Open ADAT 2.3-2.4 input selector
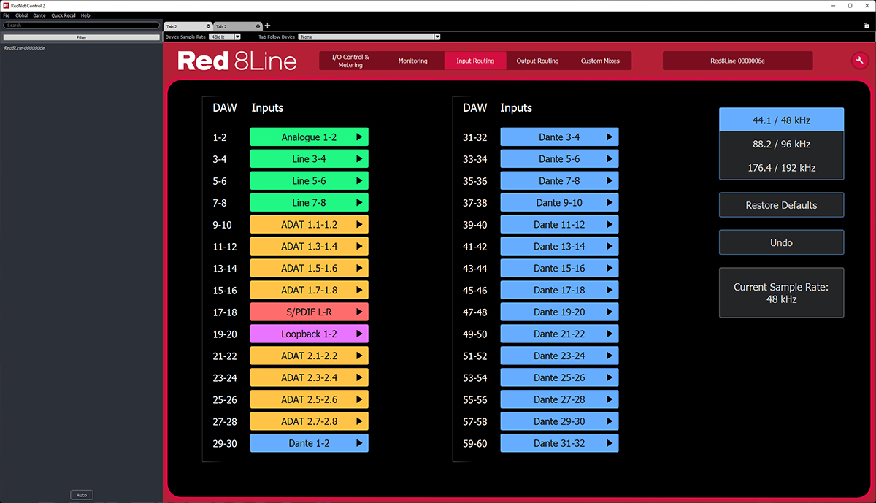The height and width of the screenshot is (503, 876). click(309, 377)
